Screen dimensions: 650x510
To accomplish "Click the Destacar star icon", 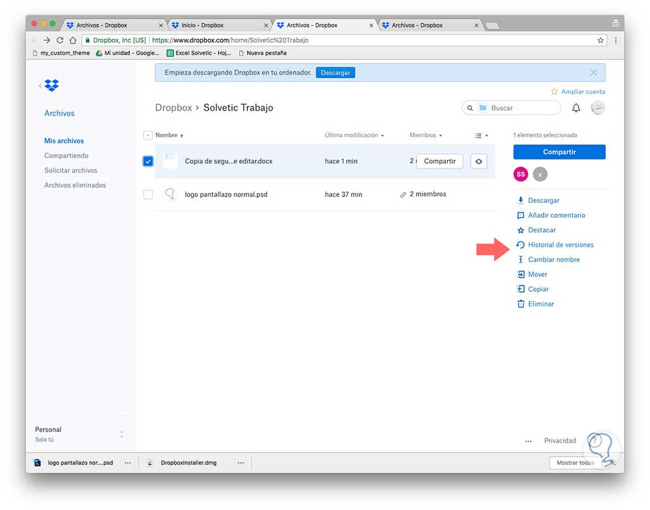I will (x=521, y=230).
